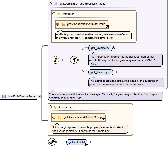Click the choice compositor icon before gml:_Geometry
168x147 pixels.
(74, 60)
